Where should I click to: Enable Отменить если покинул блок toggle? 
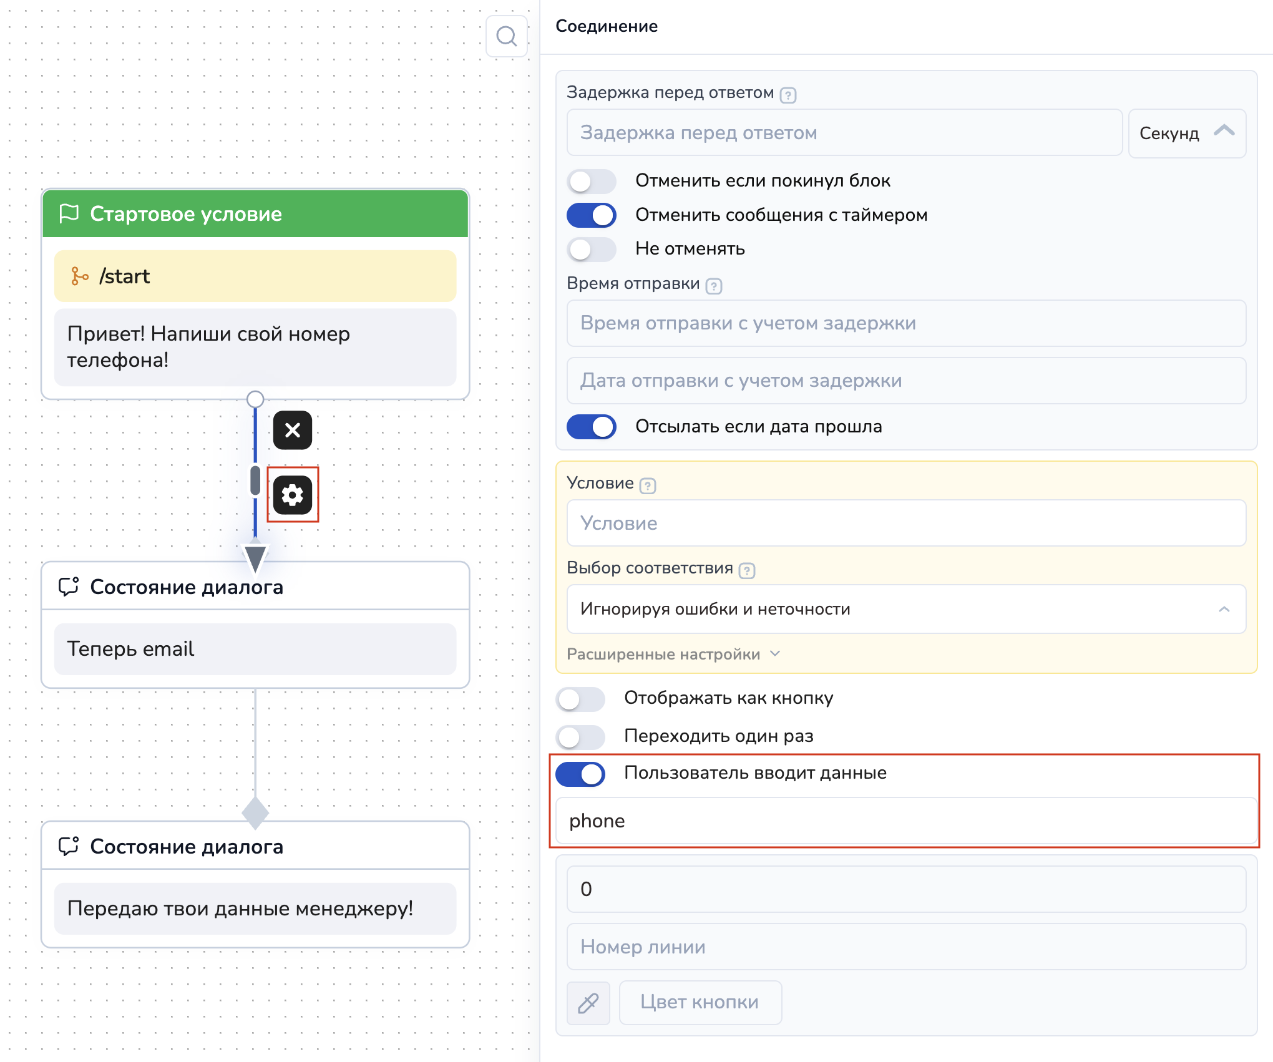coord(591,182)
